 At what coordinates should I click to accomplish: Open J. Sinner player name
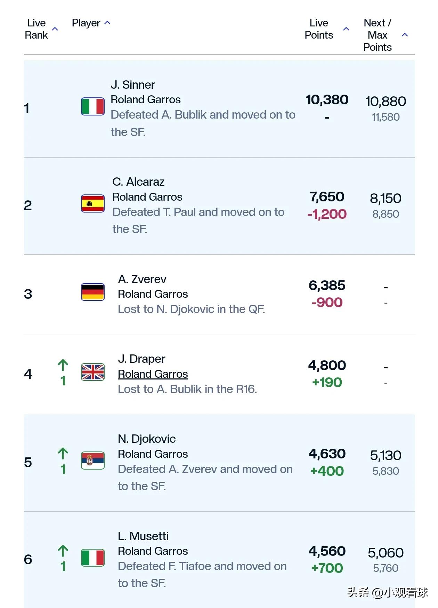point(133,85)
